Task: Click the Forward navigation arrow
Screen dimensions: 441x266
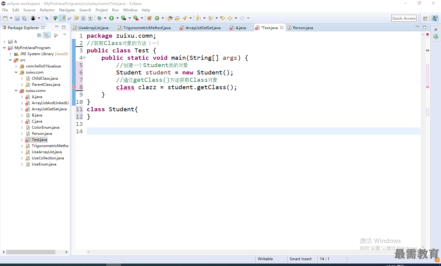Action: tap(242, 18)
